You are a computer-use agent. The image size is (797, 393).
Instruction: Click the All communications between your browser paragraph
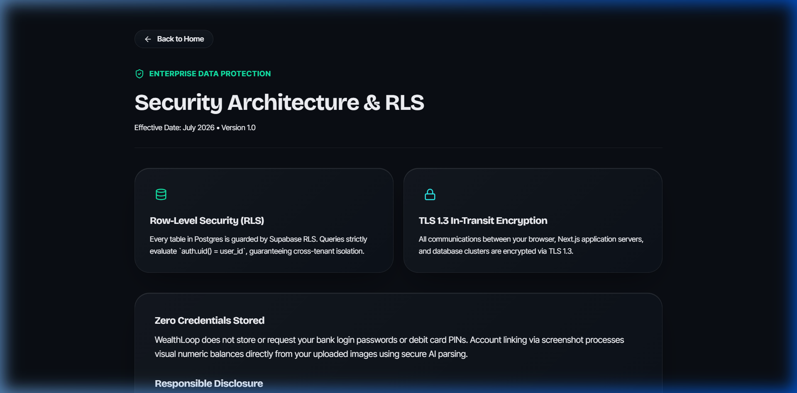[x=531, y=245]
